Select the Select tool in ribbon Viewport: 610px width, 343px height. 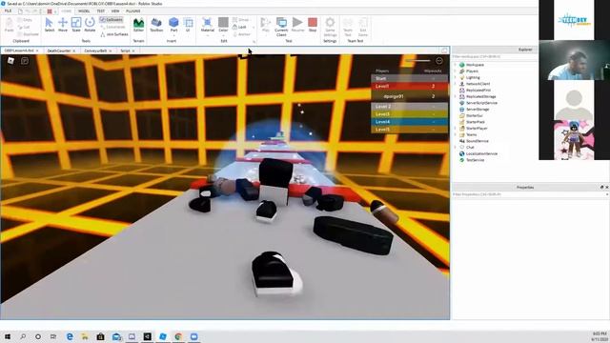(x=49, y=25)
